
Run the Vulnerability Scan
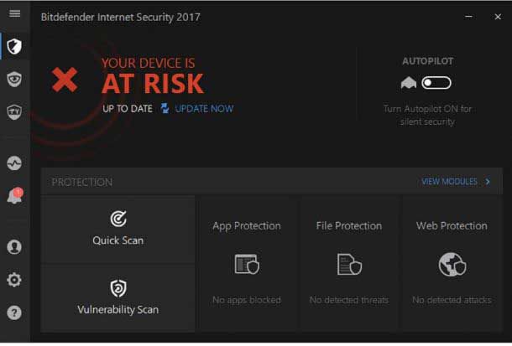tap(118, 297)
